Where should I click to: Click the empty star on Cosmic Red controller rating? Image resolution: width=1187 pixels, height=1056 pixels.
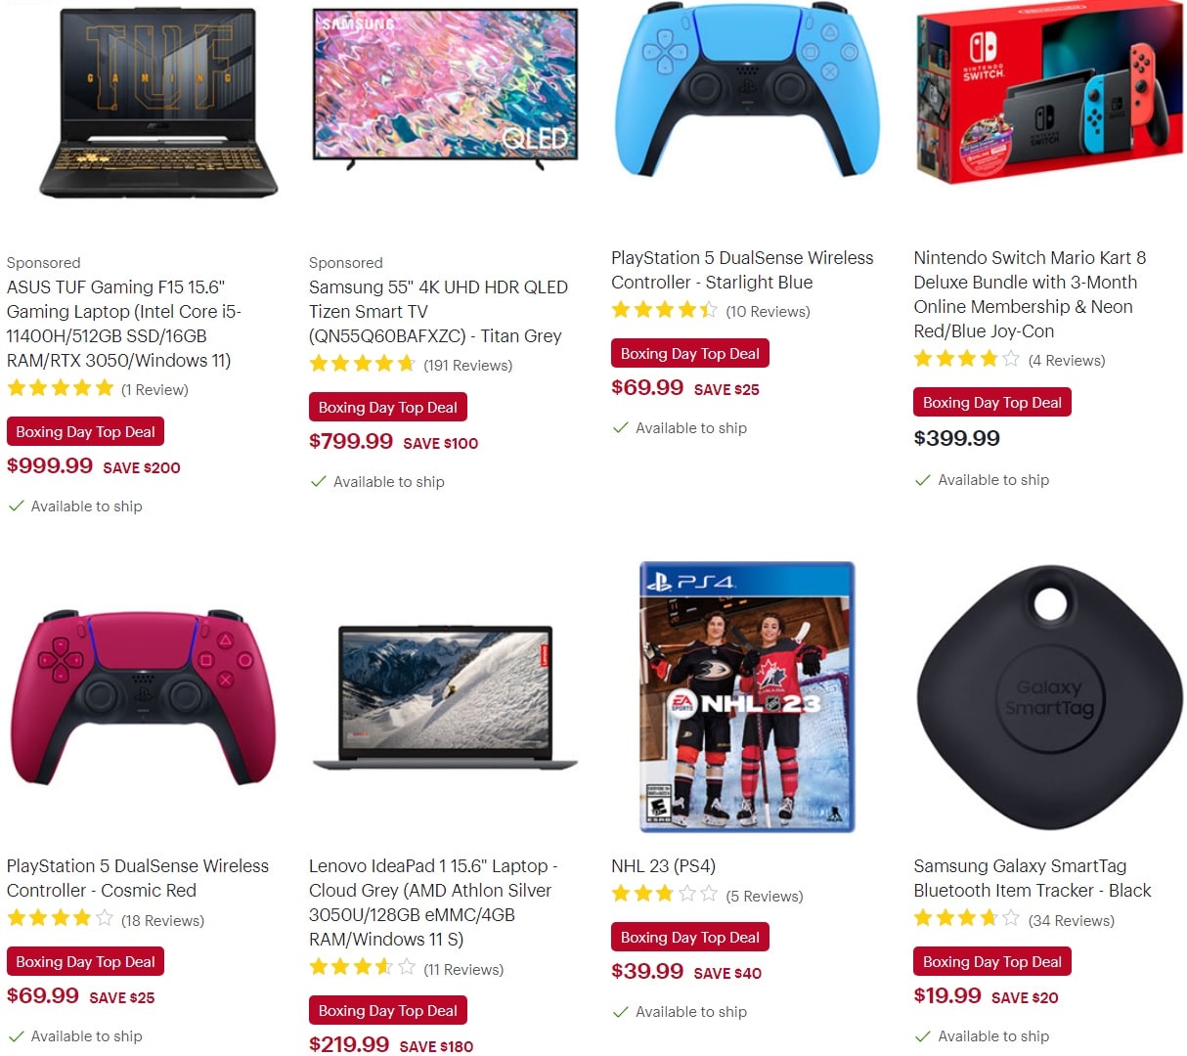point(105,919)
